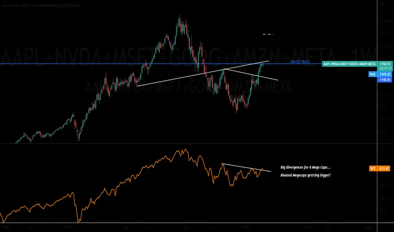Click the chart symbol title in top-left header
This screenshot has width=394, height=232.
[x=41, y=5]
